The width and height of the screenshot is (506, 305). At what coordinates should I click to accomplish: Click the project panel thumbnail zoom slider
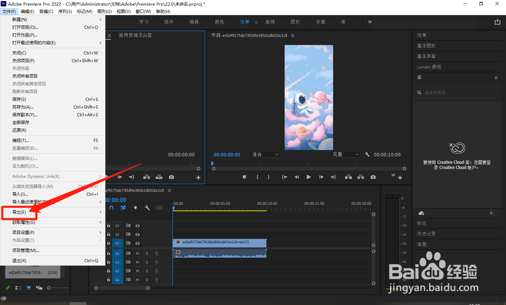58,288
